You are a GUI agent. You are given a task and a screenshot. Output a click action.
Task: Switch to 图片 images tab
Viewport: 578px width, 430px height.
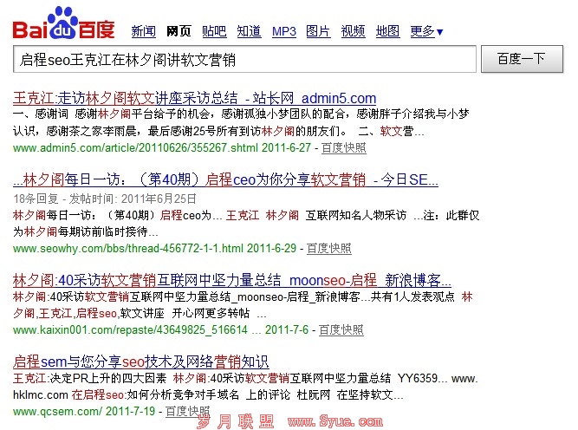tap(318, 32)
